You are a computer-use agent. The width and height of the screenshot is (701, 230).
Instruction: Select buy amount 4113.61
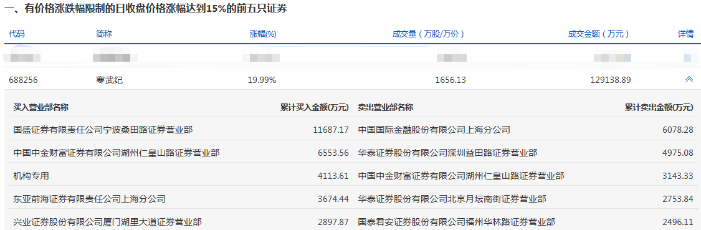[333, 176]
